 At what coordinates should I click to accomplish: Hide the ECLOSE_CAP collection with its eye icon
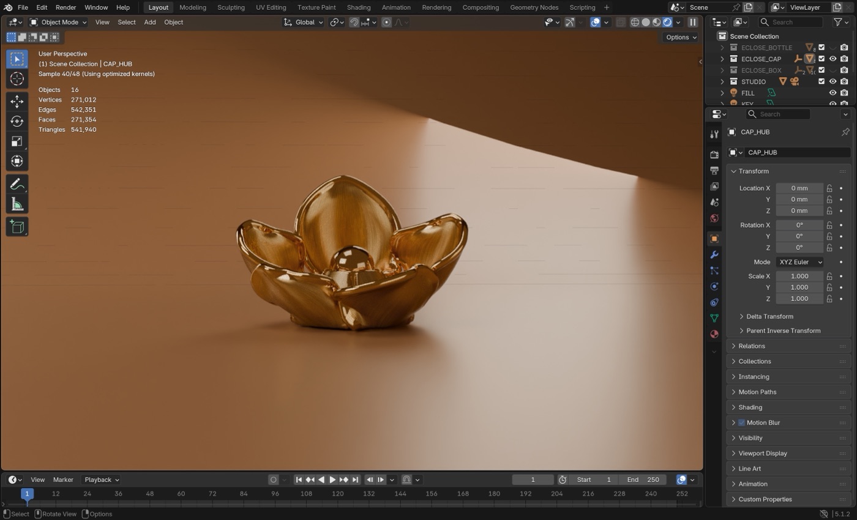tap(833, 59)
